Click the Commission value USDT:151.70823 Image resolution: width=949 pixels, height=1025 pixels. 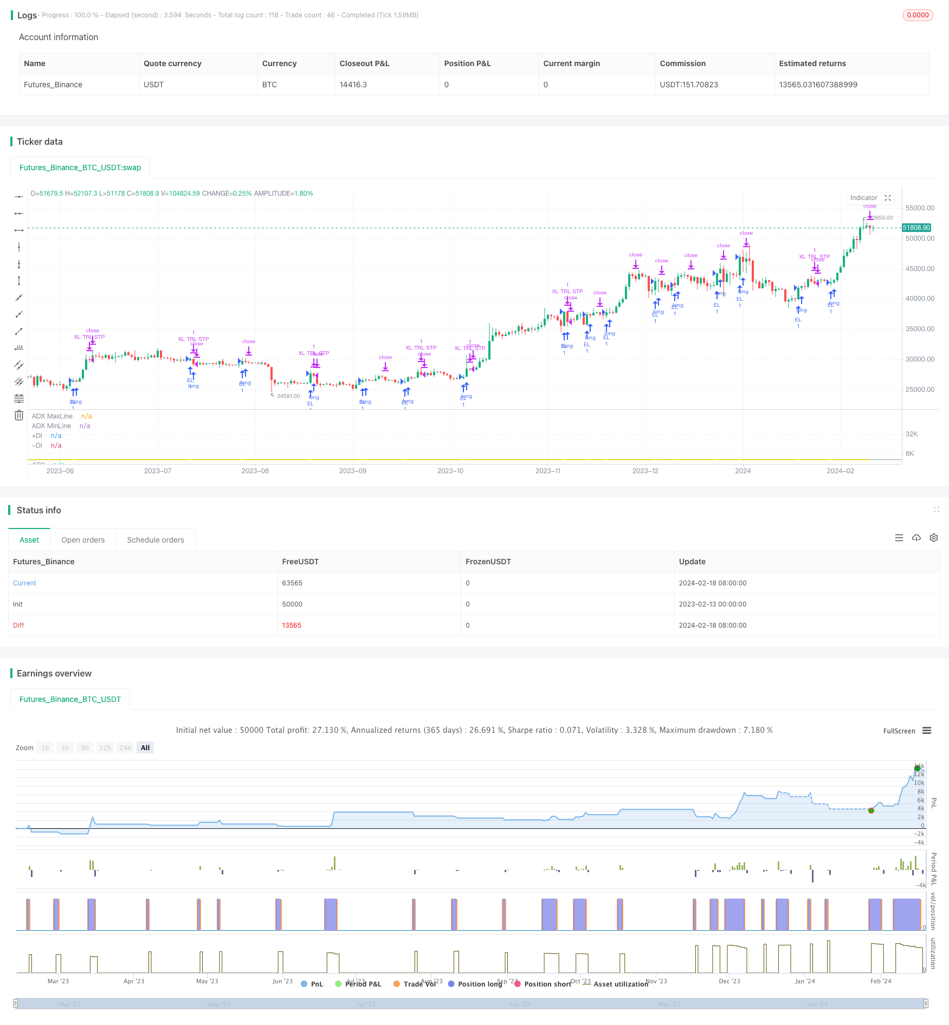click(x=689, y=85)
